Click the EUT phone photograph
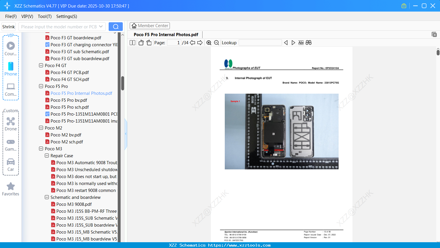Screen dimensions: 440x248 tap(282, 132)
